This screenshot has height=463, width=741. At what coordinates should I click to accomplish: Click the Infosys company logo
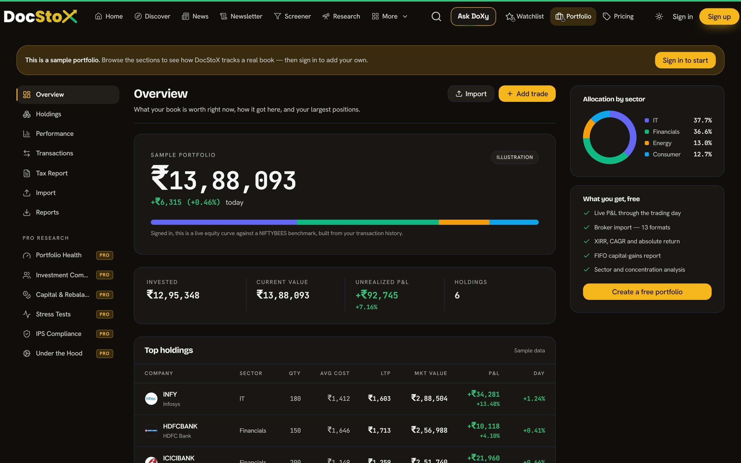point(151,399)
